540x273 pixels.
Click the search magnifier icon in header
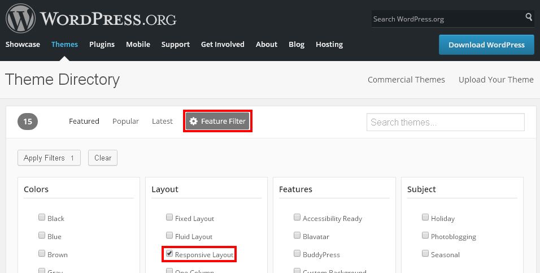529,16
